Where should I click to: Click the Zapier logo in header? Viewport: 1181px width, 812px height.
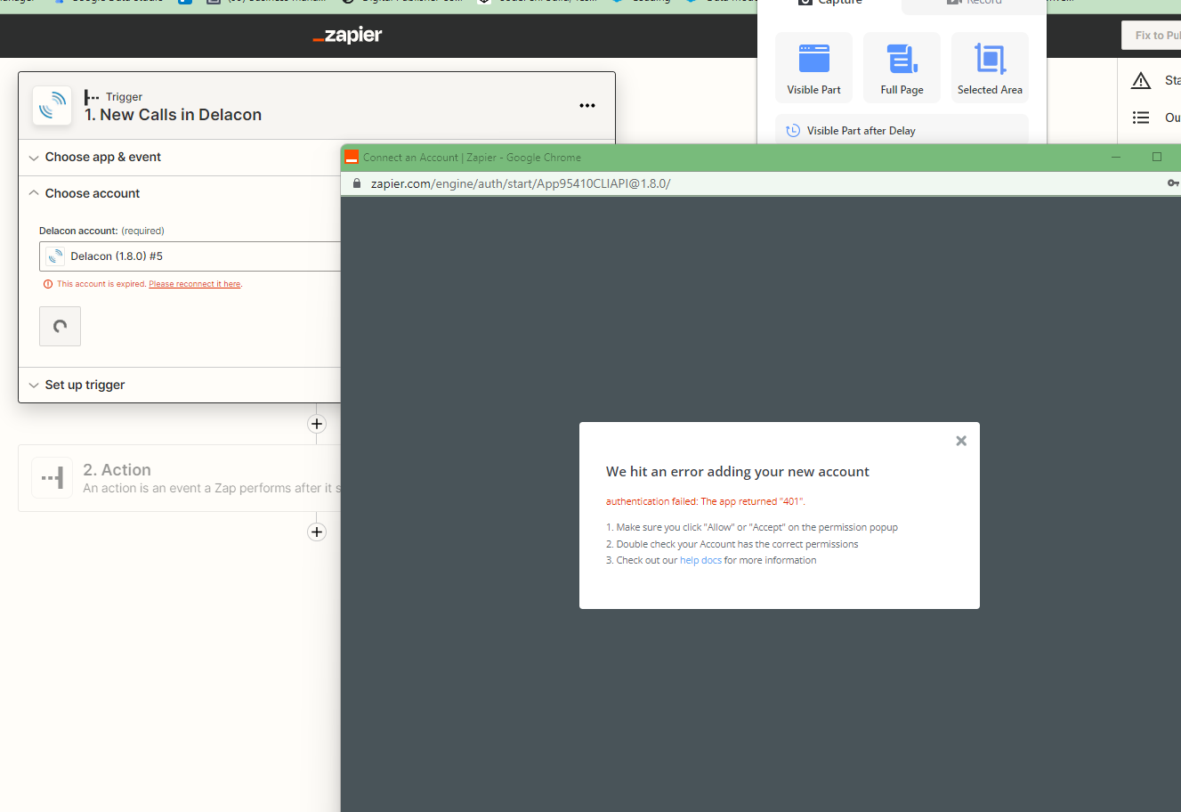tap(348, 35)
